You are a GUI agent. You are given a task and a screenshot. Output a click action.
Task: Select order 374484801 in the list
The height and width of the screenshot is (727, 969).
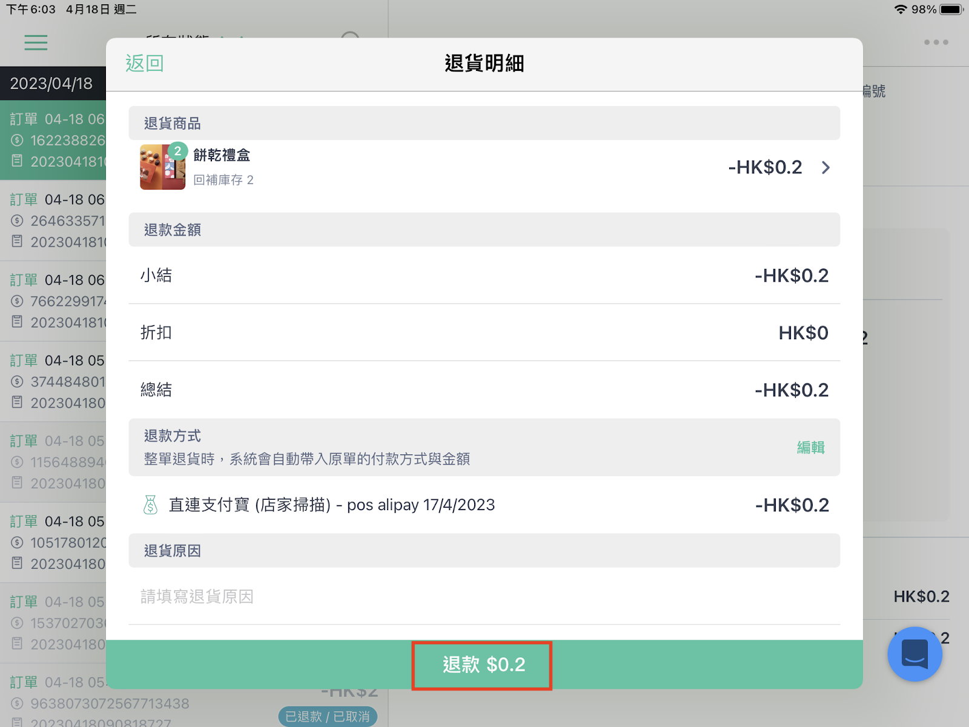pyautogui.click(x=53, y=382)
